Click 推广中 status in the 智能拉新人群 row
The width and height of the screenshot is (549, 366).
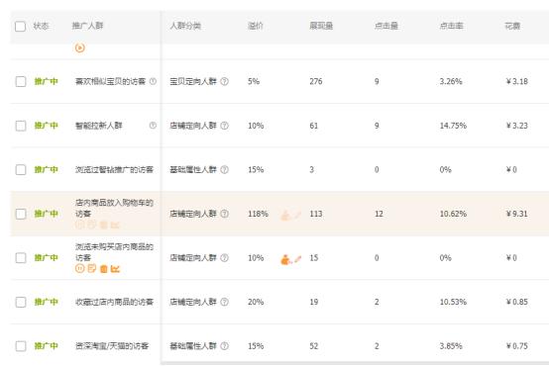(x=47, y=126)
